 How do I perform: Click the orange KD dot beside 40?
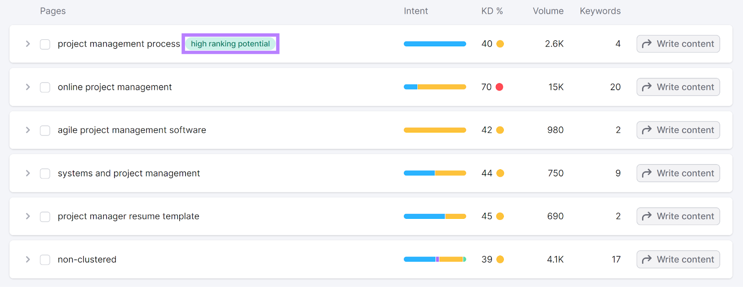click(500, 44)
